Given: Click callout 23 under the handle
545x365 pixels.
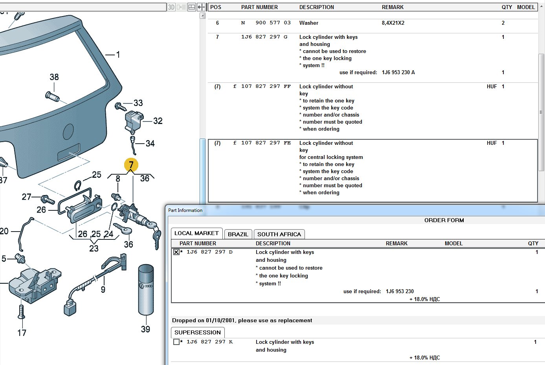Looking at the screenshot, I should pos(94,248).
